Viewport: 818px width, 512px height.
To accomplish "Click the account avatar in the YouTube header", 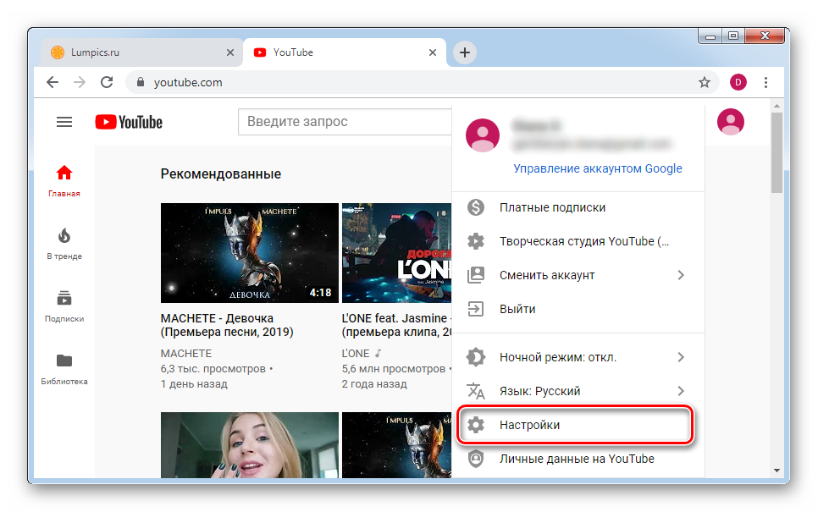I will tap(730, 122).
